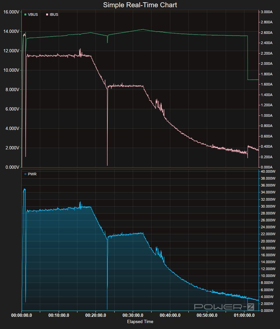280x329 pixels.
Task: Click the 3.000A current axis label
Action: (266, 12)
